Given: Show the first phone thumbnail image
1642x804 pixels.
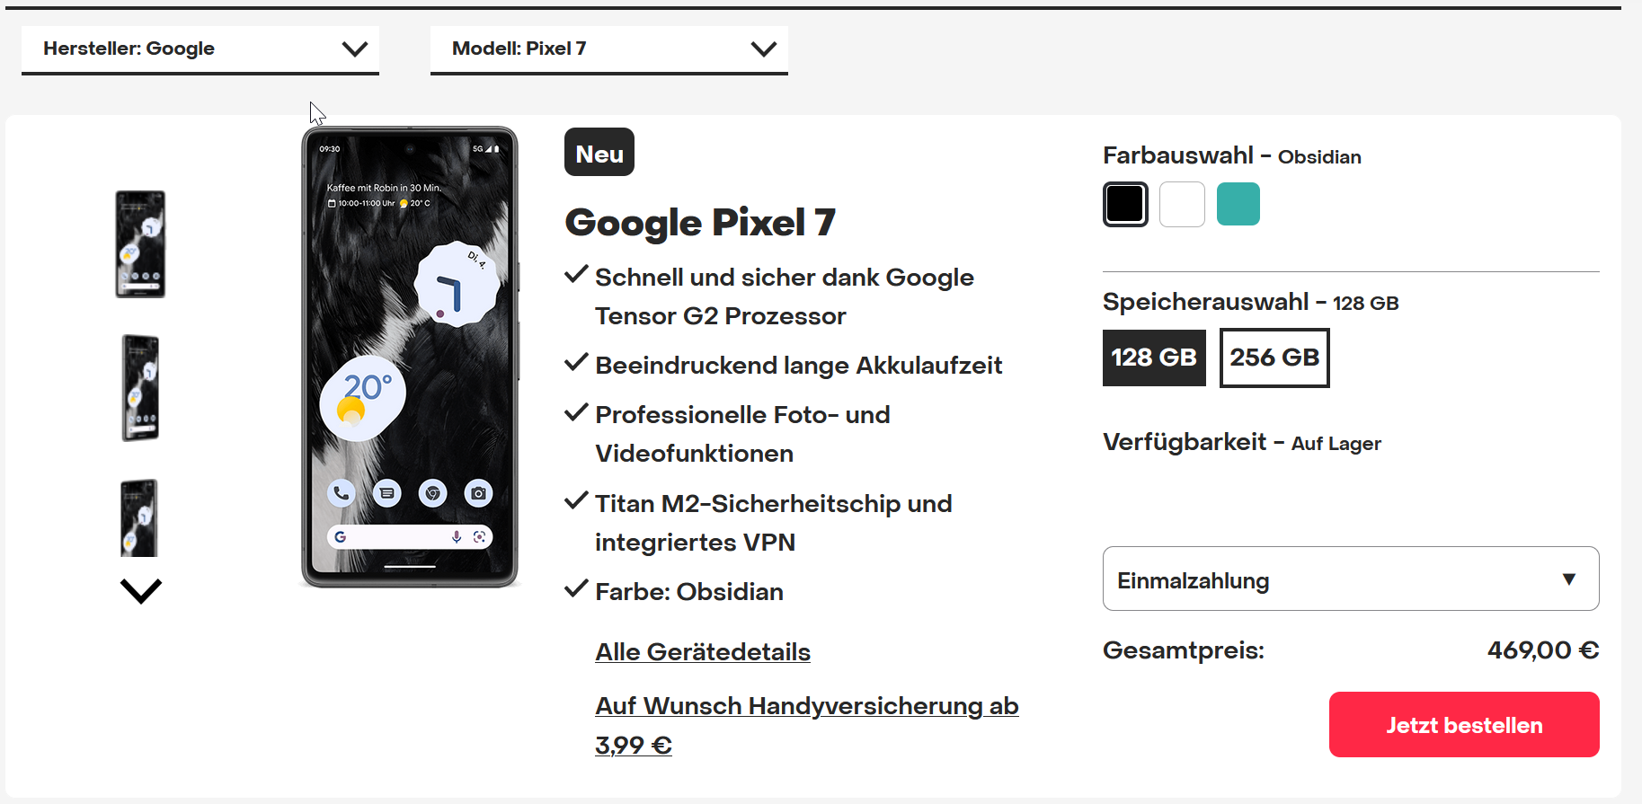Looking at the screenshot, I should 140,243.
